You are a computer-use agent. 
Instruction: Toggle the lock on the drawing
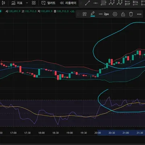[123, 14]
